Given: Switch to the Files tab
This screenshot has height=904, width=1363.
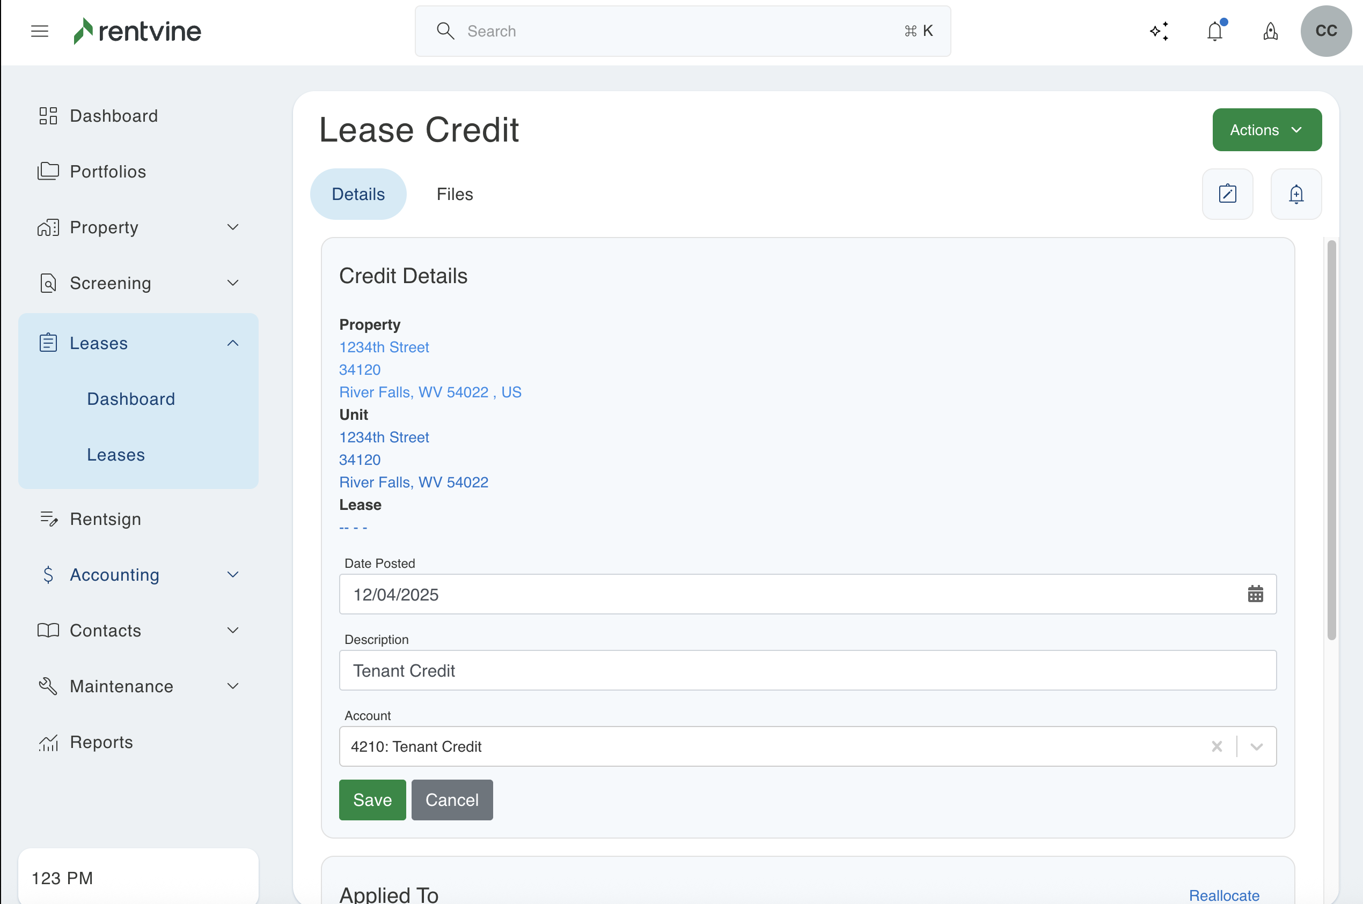Looking at the screenshot, I should pyautogui.click(x=454, y=194).
